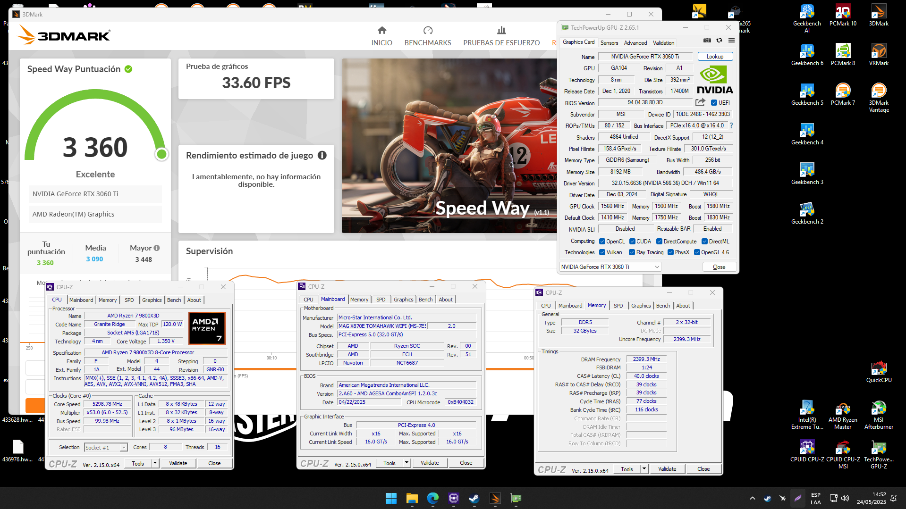Click Speed Way benchmark preview image
Screen dimensions: 906x509
coord(449,145)
